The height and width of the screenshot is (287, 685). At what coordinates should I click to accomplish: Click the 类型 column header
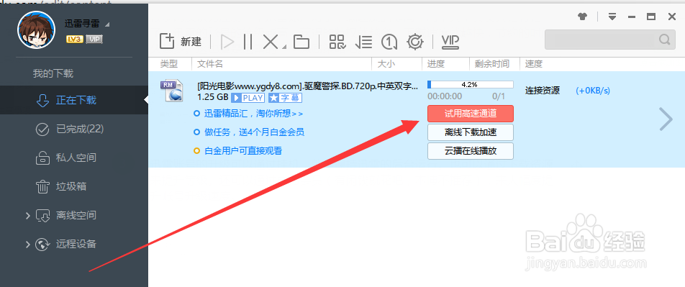pyautogui.click(x=169, y=64)
